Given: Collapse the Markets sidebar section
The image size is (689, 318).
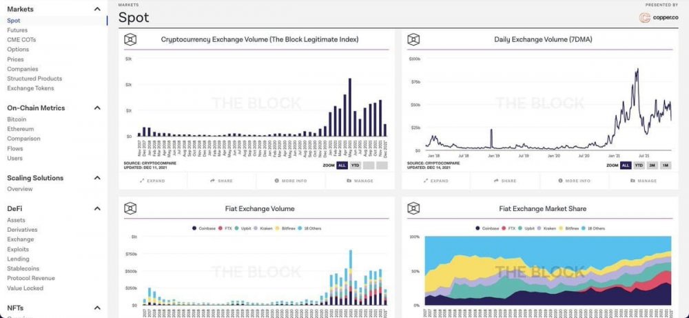Looking at the screenshot, I should [97, 9].
